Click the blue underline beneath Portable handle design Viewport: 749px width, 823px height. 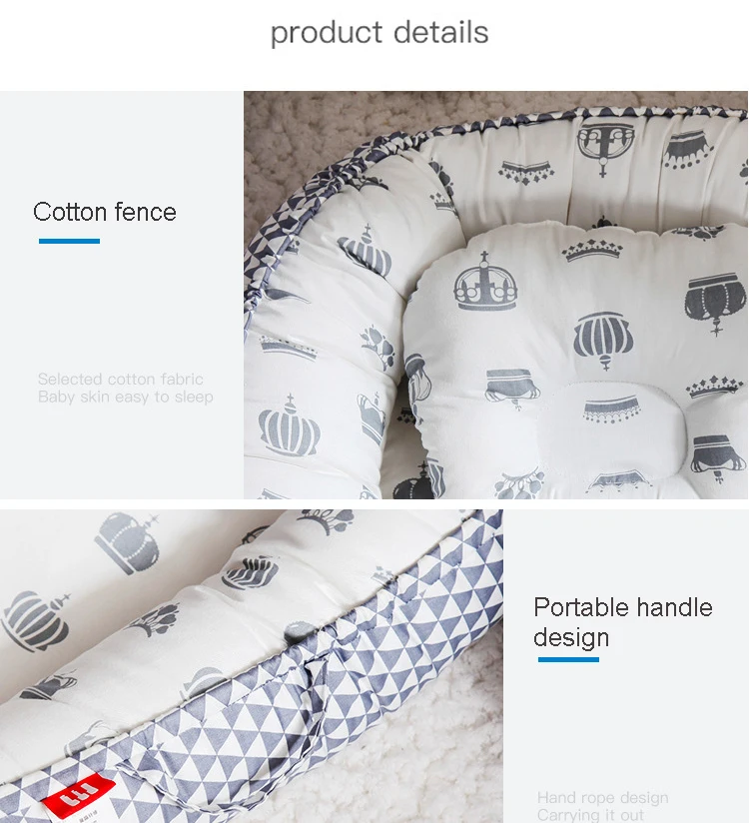click(x=568, y=659)
